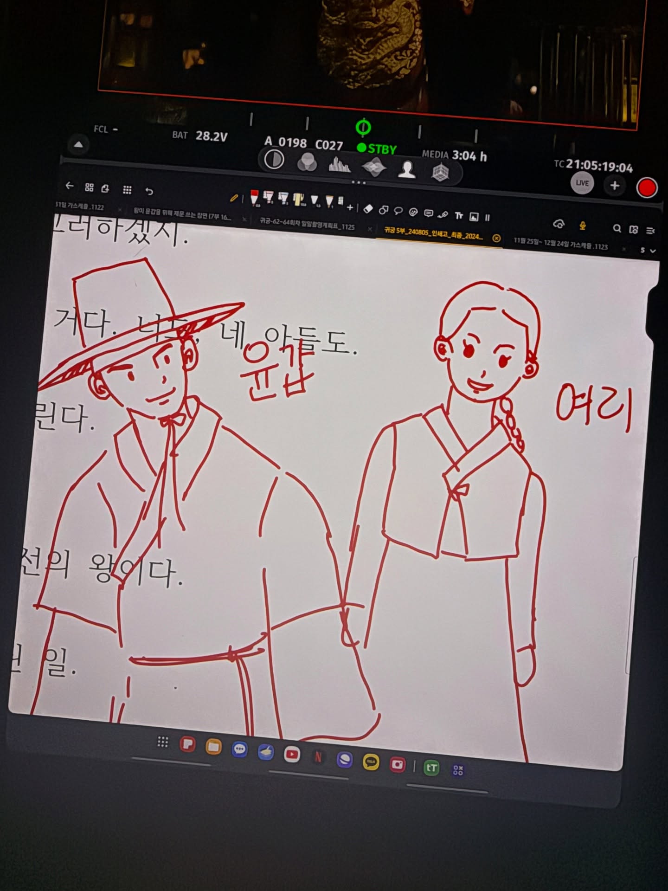Select the yellow pencil edit mode icon

[x=234, y=198]
